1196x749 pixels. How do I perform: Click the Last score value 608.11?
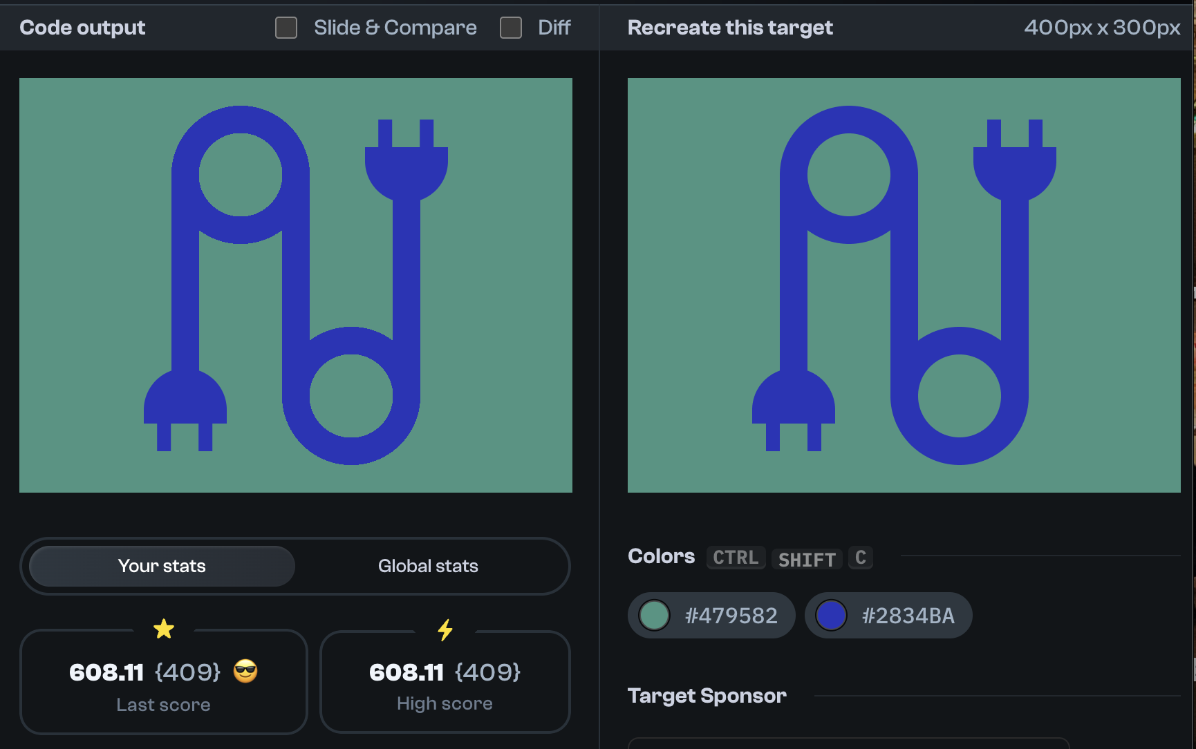[106, 672]
